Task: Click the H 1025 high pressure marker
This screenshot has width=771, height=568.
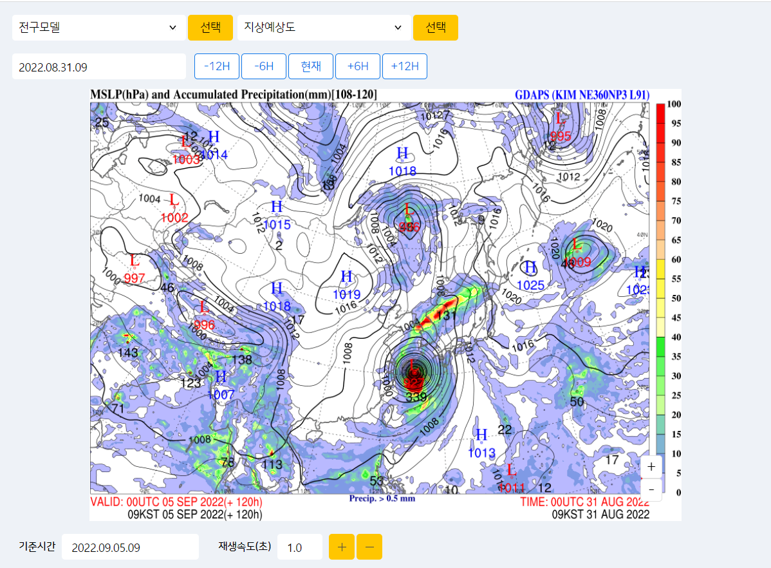Action: [531, 275]
